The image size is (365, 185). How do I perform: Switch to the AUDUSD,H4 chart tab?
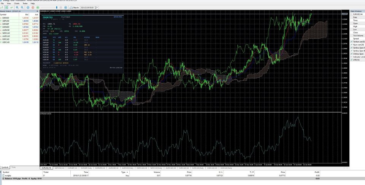113,168
